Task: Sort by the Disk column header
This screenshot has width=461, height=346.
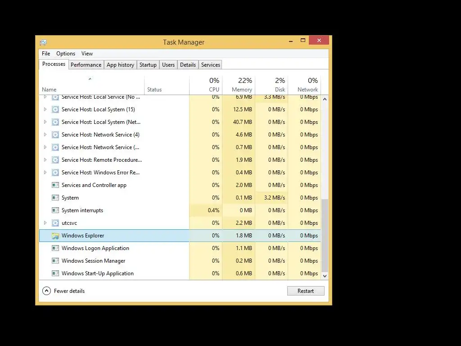Action: pyautogui.click(x=271, y=85)
